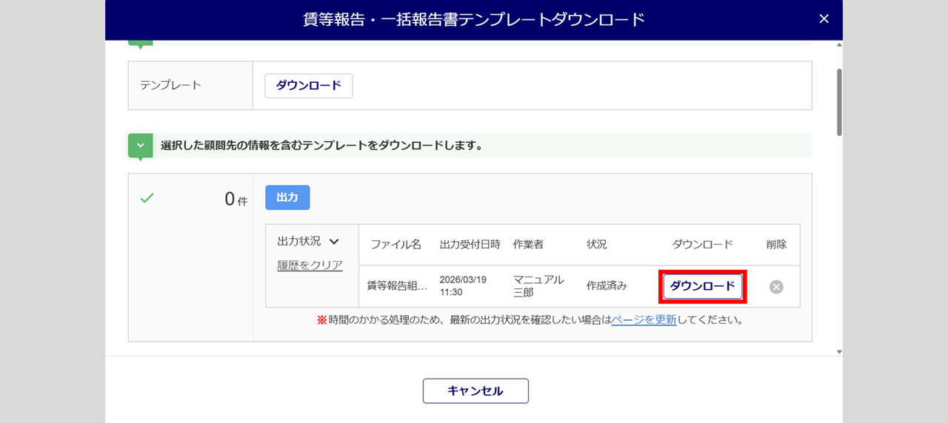Screen dimensions: 948x423
Task: Click the 出力受付日時 column header
Action: click(470, 245)
